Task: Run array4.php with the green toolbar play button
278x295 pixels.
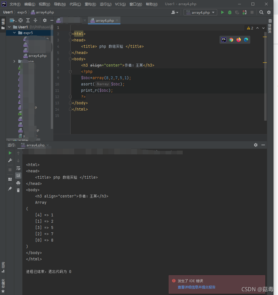Action: pos(222,12)
